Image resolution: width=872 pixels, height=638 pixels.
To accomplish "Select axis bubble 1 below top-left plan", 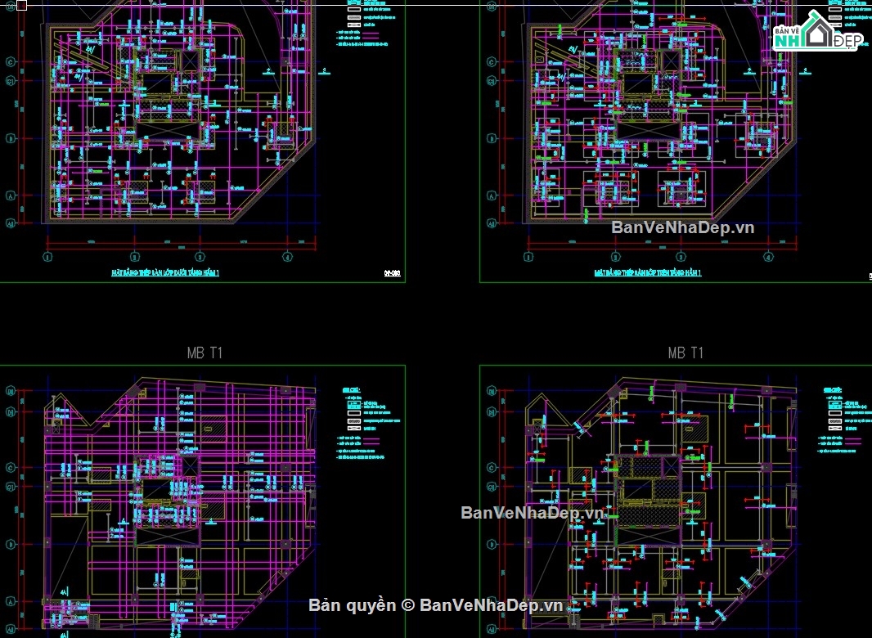I will (x=47, y=257).
